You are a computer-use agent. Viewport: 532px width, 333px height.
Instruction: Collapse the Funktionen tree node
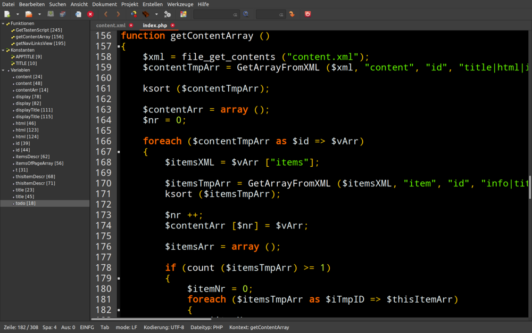(3, 23)
